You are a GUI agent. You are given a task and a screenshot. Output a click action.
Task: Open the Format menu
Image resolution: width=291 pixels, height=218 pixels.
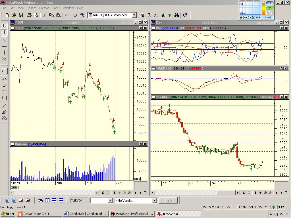44,8
